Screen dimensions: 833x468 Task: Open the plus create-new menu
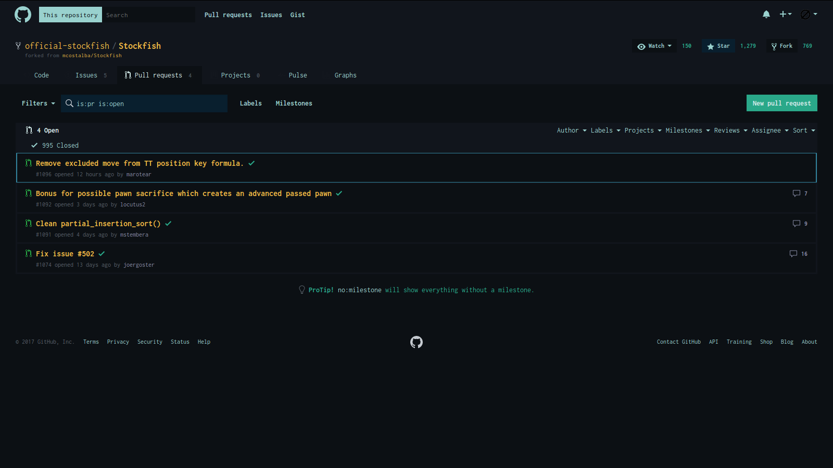tap(786, 15)
